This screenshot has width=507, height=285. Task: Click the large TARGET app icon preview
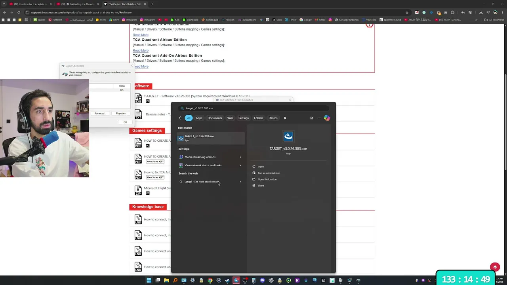[288, 137]
